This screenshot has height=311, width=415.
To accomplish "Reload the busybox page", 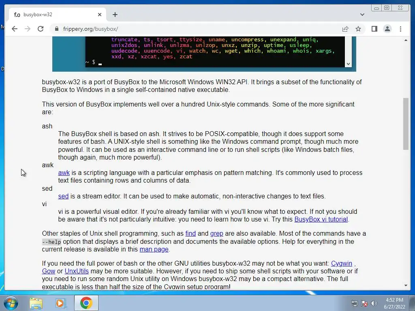I will tap(41, 29).
